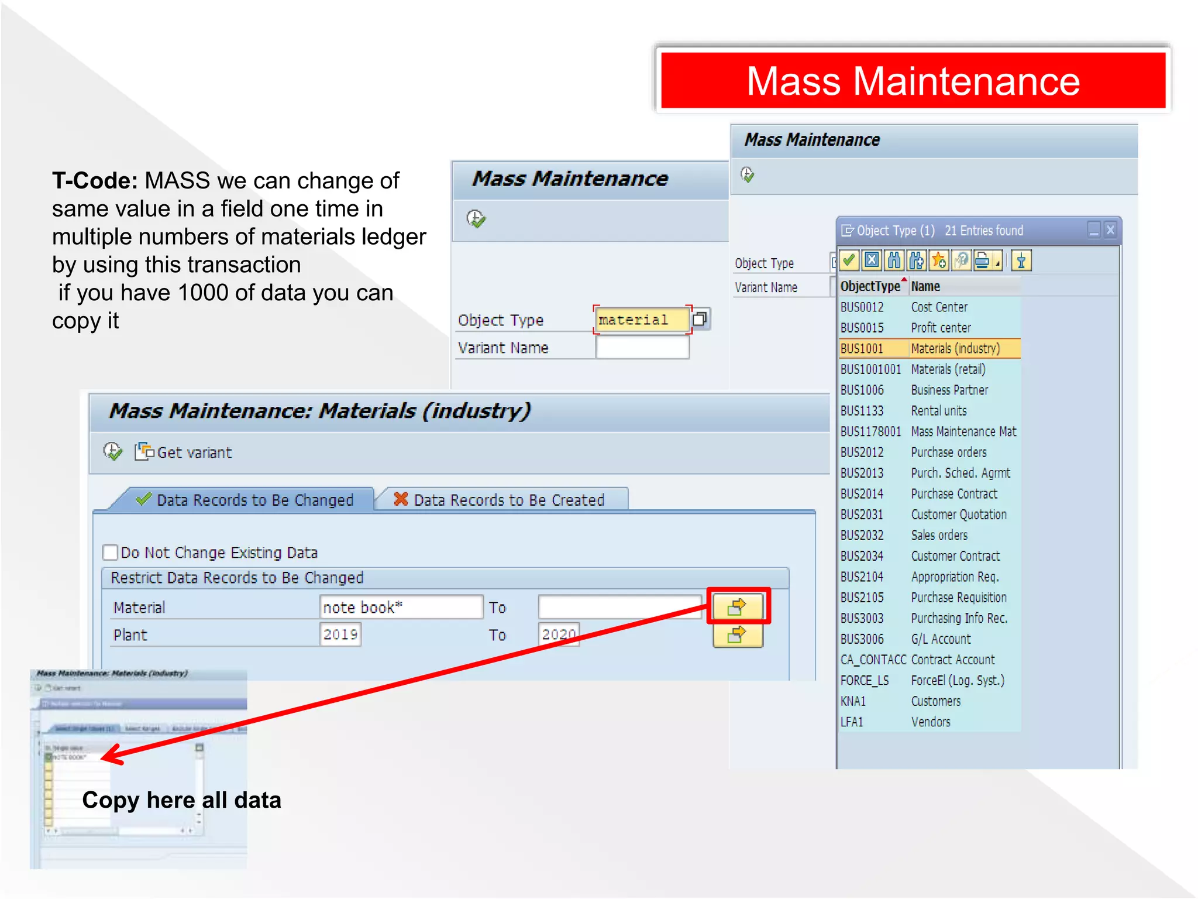Click the pin Hold Technical Info icon
The height and width of the screenshot is (899, 1198).
pos(1021,260)
